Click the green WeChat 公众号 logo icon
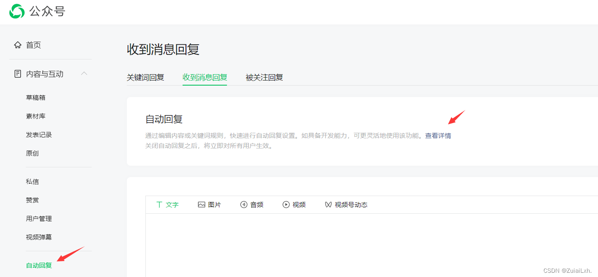This screenshot has width=598, height=277. click(x=17, y=11)
